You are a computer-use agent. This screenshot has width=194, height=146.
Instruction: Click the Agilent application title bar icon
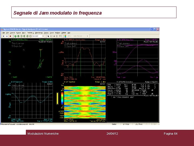(2, 29)
